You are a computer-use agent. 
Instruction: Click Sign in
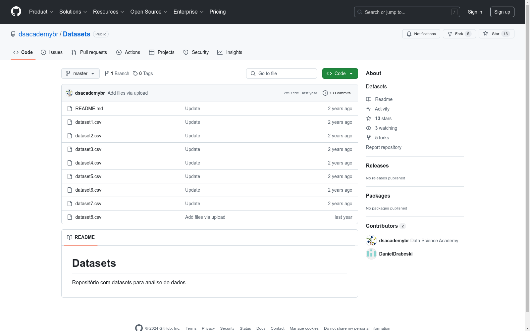tap(475, 12)
